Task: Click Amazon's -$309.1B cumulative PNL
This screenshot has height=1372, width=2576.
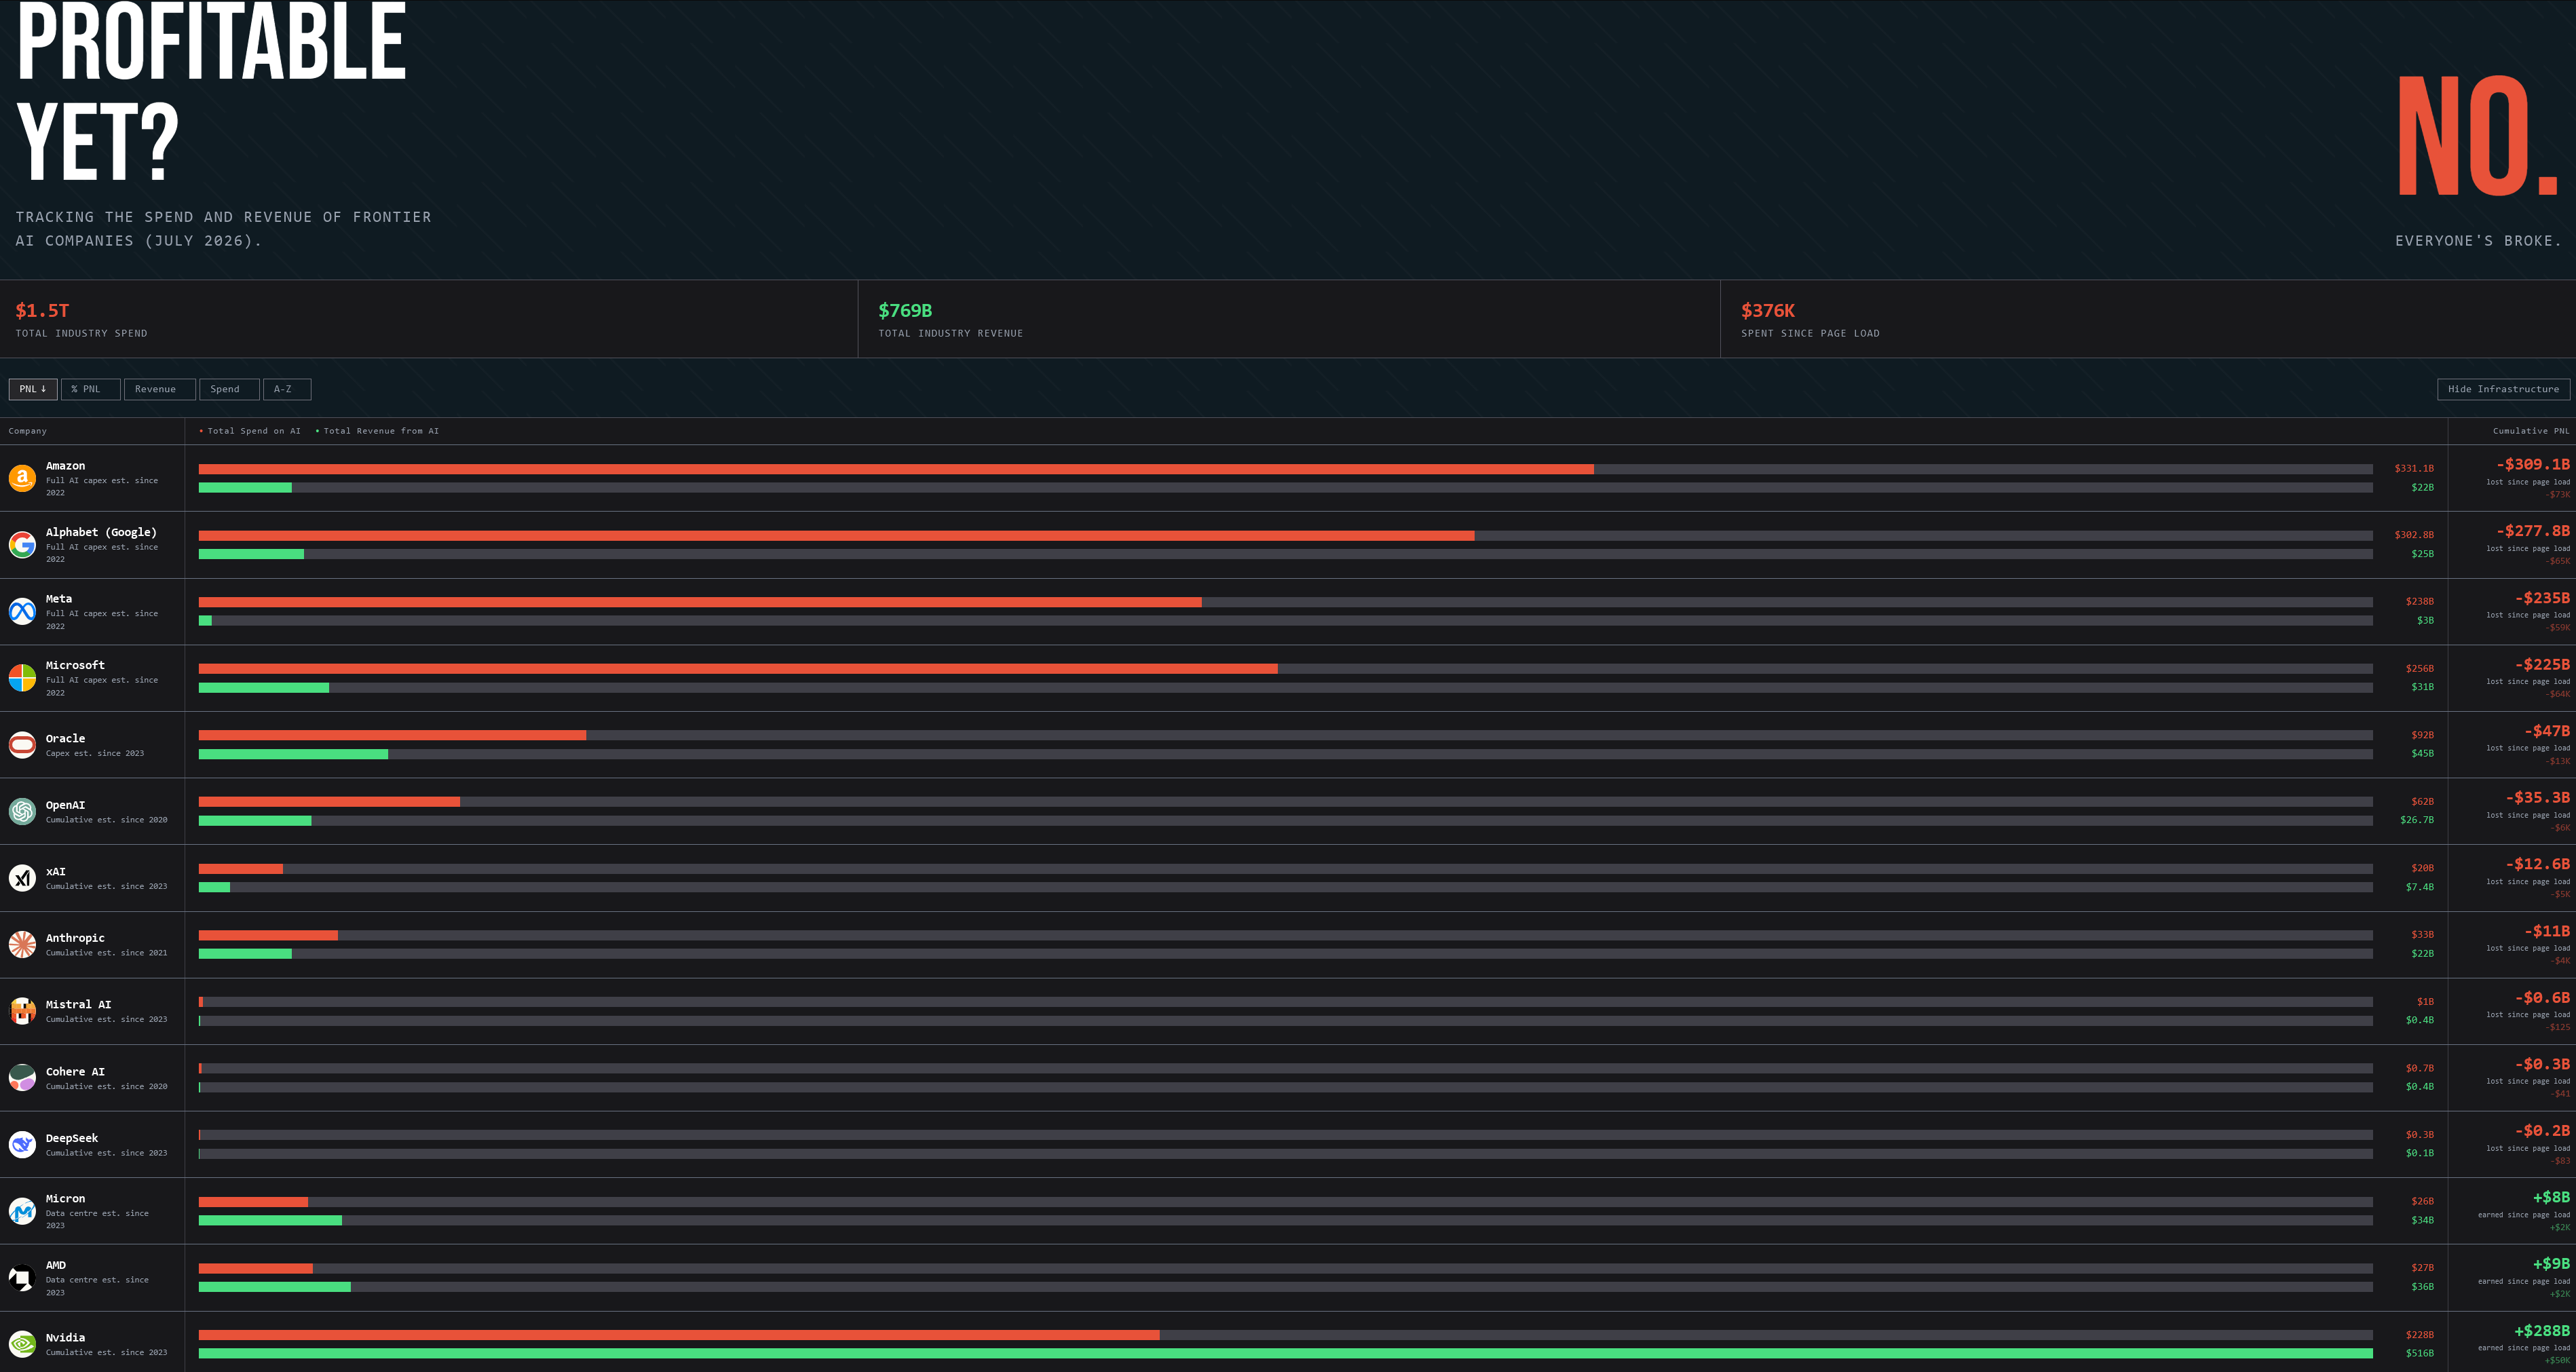Action: coord(2532,464)
